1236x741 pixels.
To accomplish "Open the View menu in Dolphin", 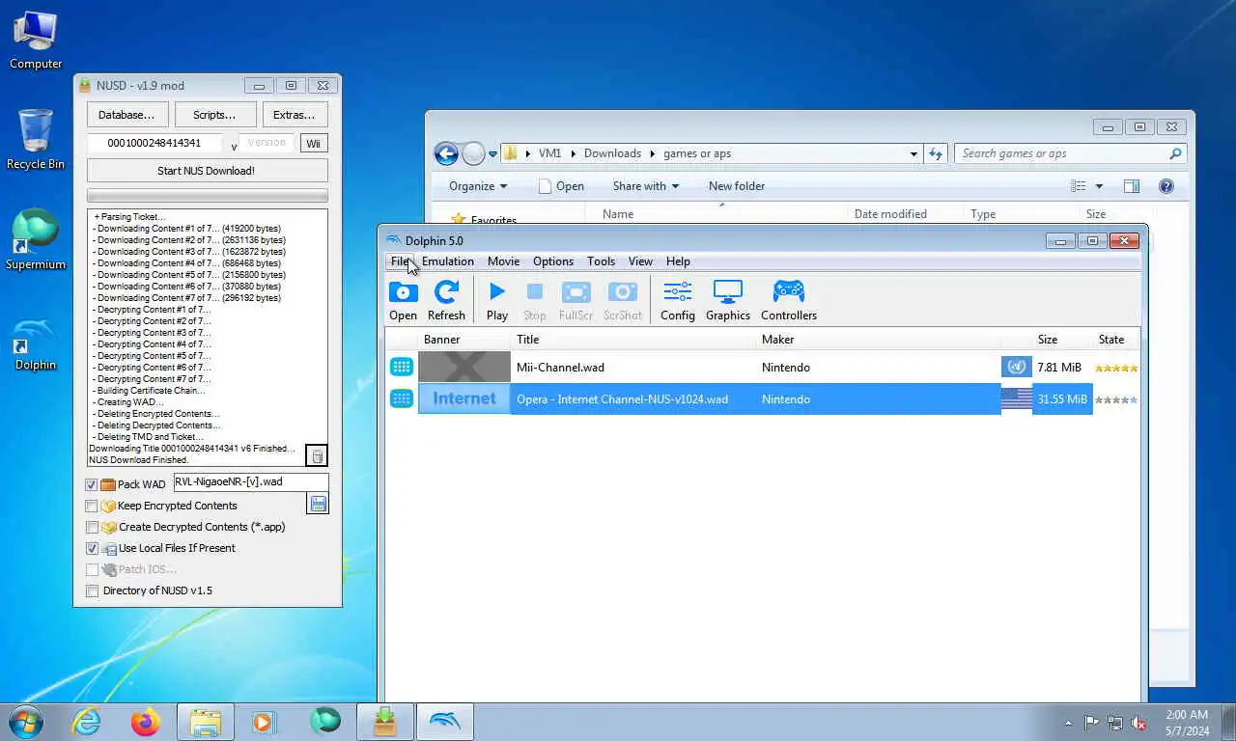I will pos(640,261).
